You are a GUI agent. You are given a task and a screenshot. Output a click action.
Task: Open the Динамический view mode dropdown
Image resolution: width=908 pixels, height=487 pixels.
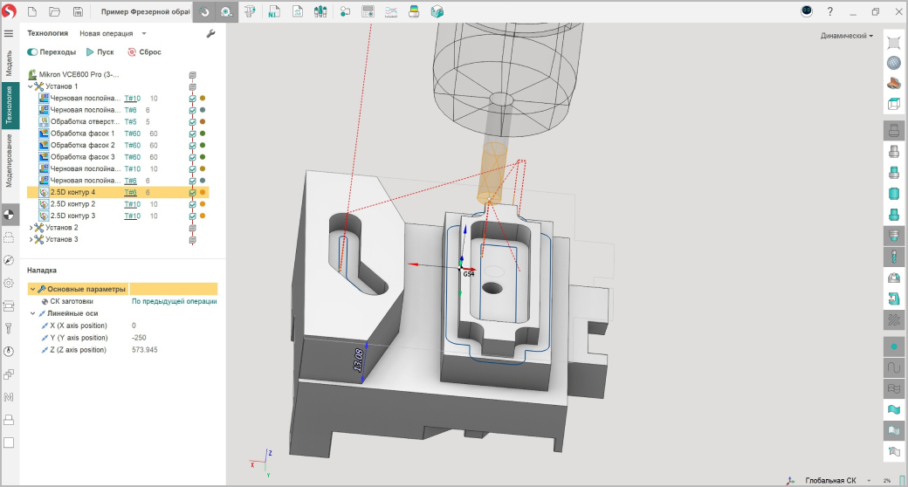(847, 36)
